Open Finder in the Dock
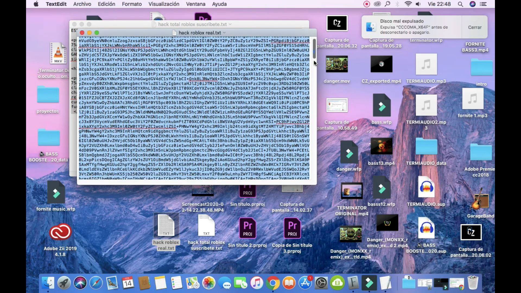 [48, 283]
